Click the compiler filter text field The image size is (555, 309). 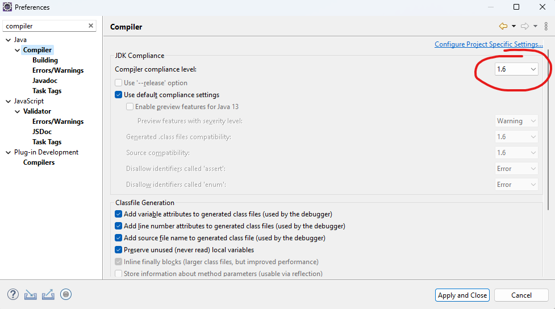click(x=45, y=26)
